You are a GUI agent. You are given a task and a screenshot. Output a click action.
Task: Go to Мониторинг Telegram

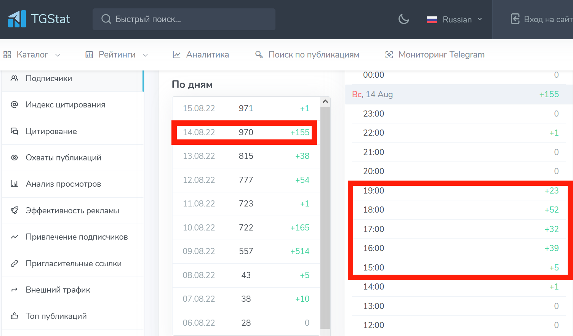pyautogui.click(x=435, y=55)
